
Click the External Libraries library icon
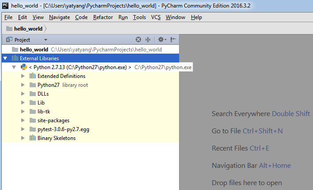tap(15, 58)
